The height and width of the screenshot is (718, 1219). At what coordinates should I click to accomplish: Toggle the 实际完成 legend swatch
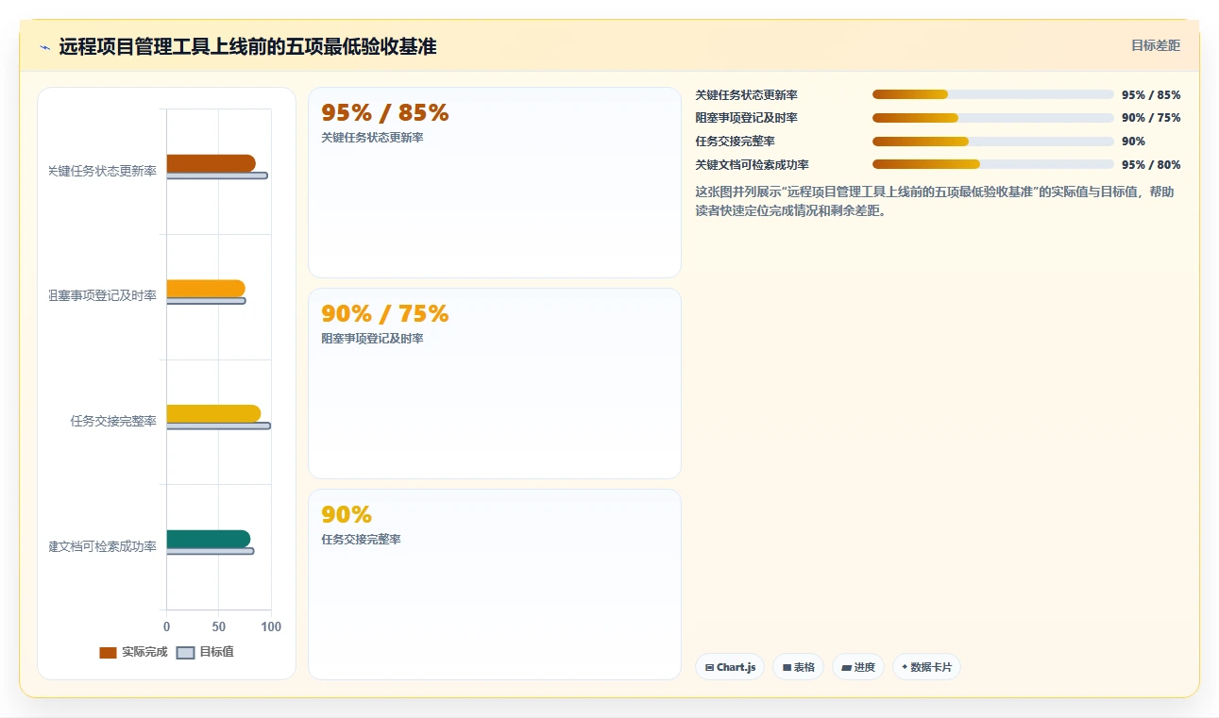tap(108, 652)
